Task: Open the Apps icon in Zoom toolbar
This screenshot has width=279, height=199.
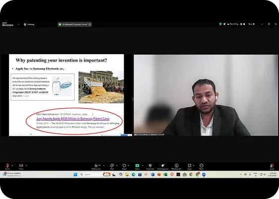Action: point(190,166)
